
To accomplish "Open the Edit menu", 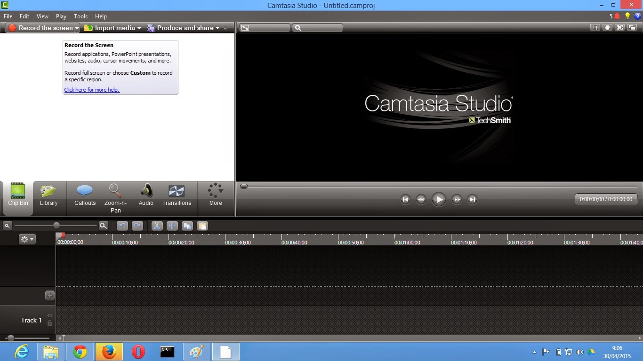I will (x=24, y=16).
